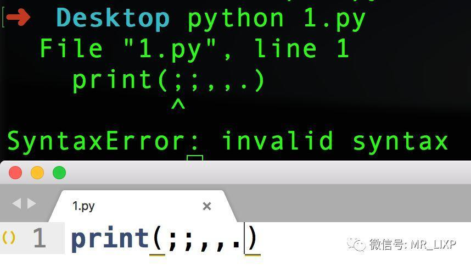Viewport: 471px width, 265px height.
Task: Click the SyntaxError: invalid syntax message
Action: pyautogui.click(x=227, y=141)
